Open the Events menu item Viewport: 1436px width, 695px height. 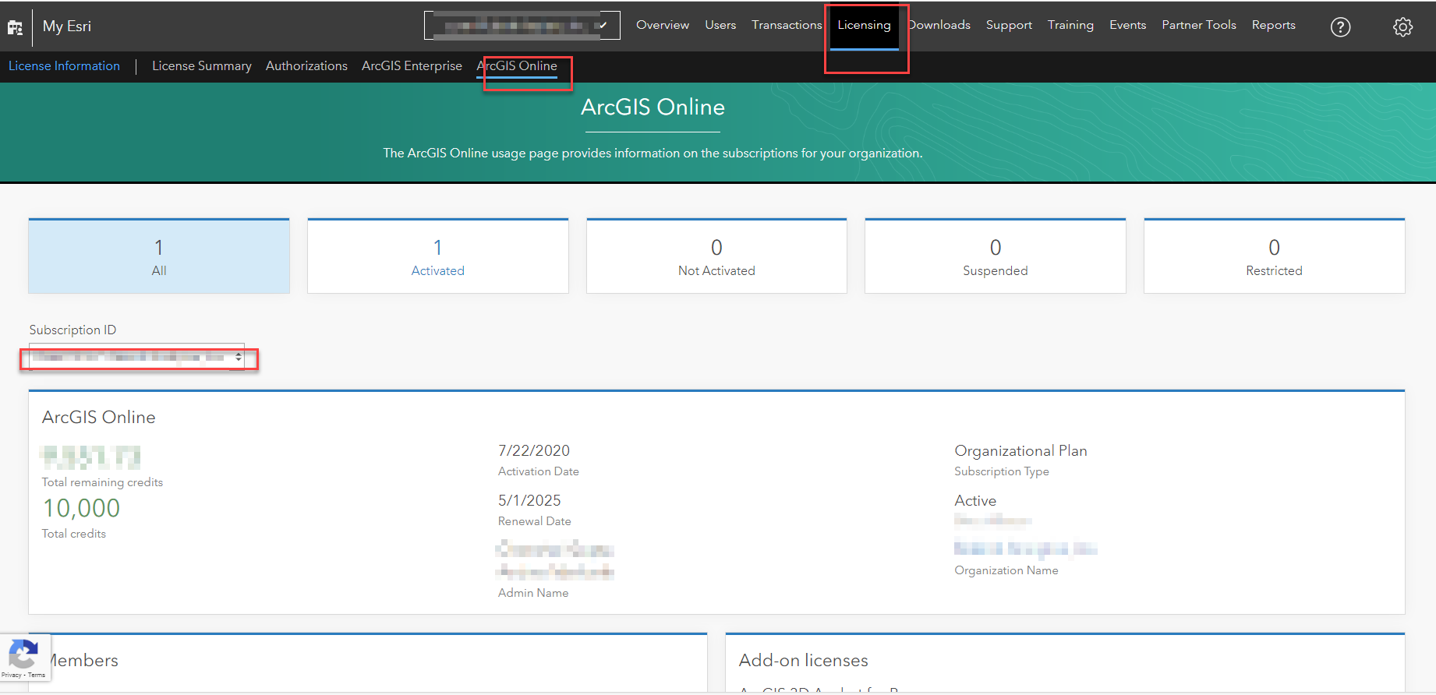click(x=1127, y=25)
